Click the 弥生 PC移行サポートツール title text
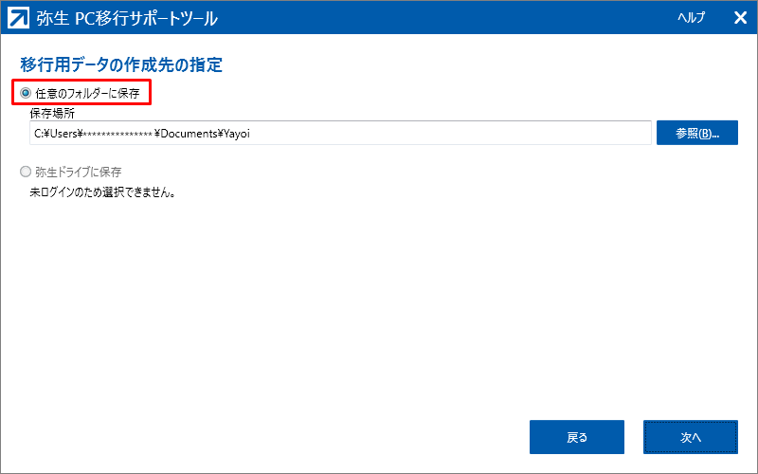The image size is (758, 474). [133, 18]
